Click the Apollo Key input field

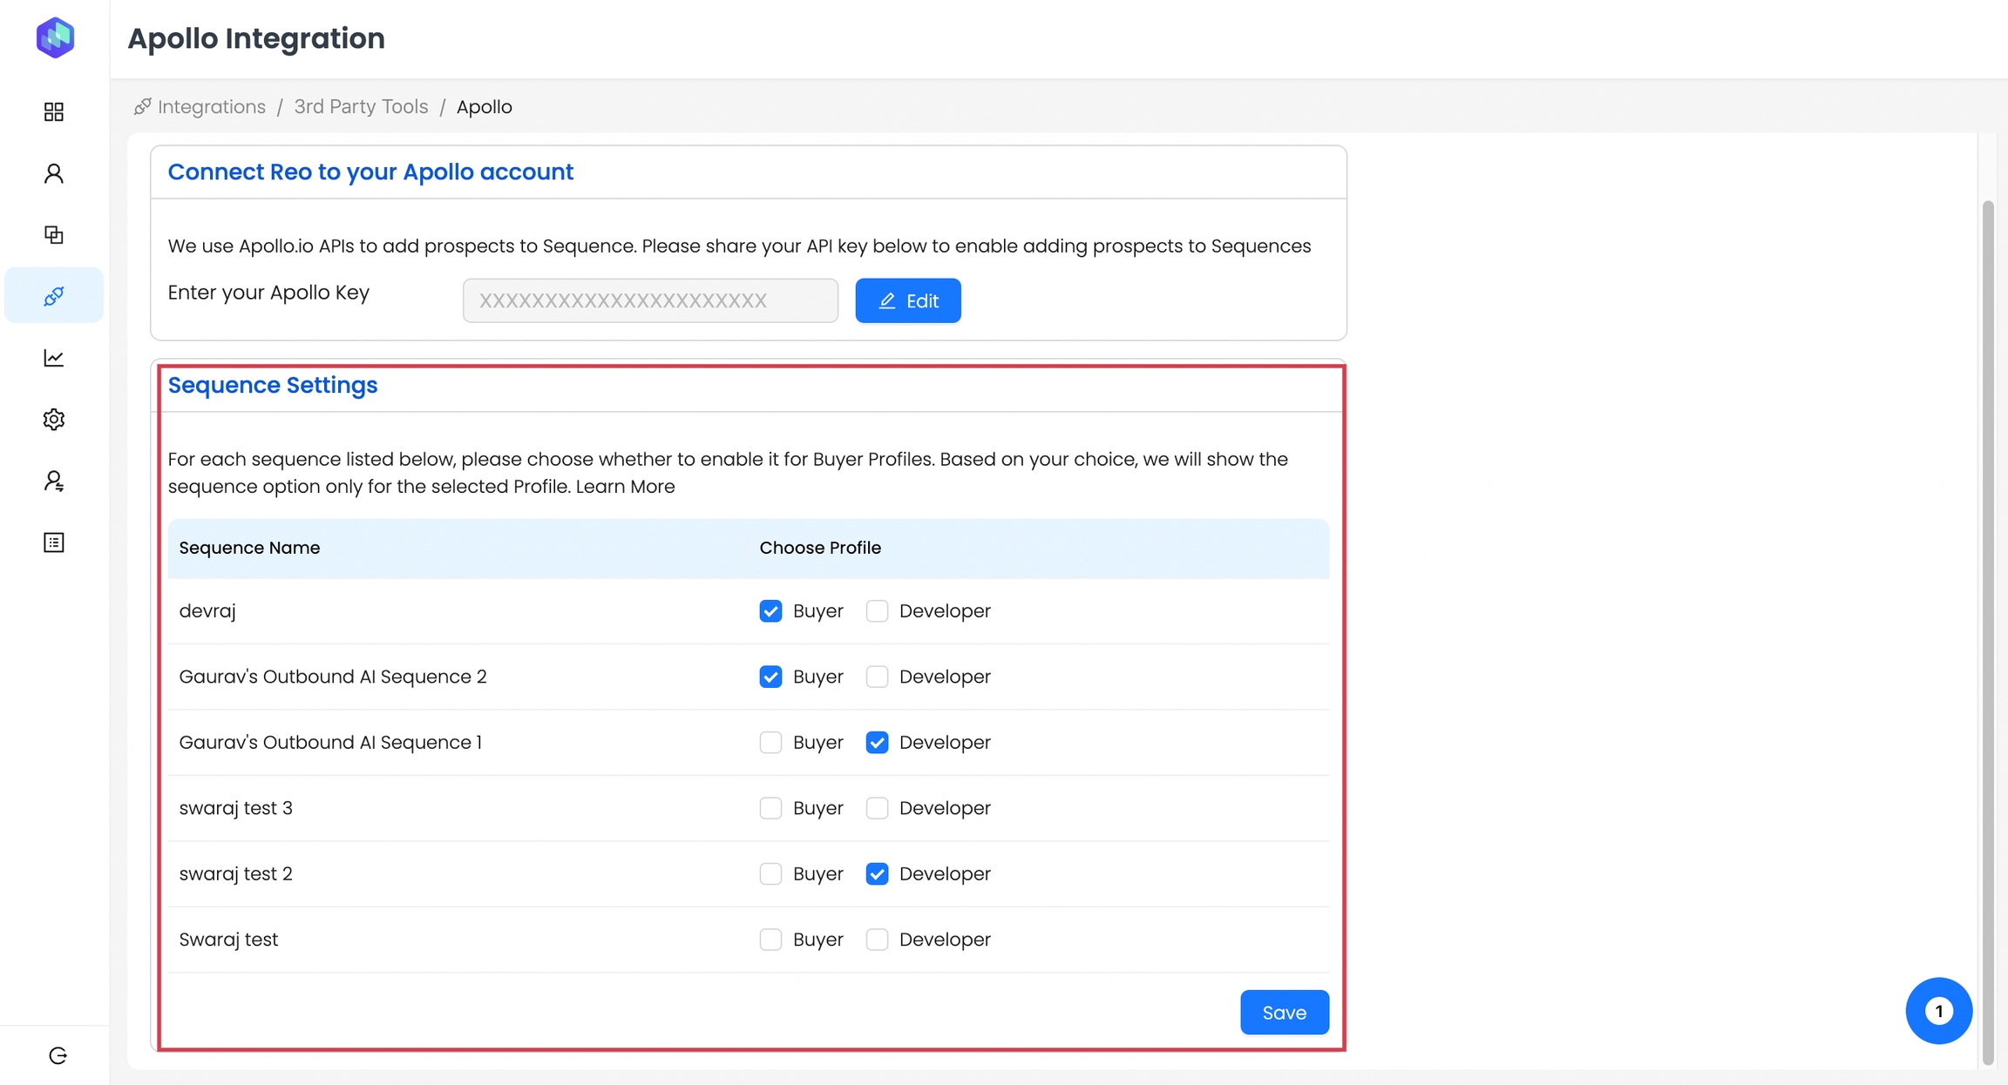pyautogui.click(x=650, y=300)
